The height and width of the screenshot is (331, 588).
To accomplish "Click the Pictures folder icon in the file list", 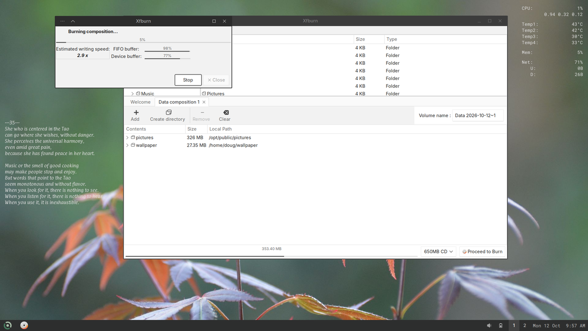I will [204, 94].
